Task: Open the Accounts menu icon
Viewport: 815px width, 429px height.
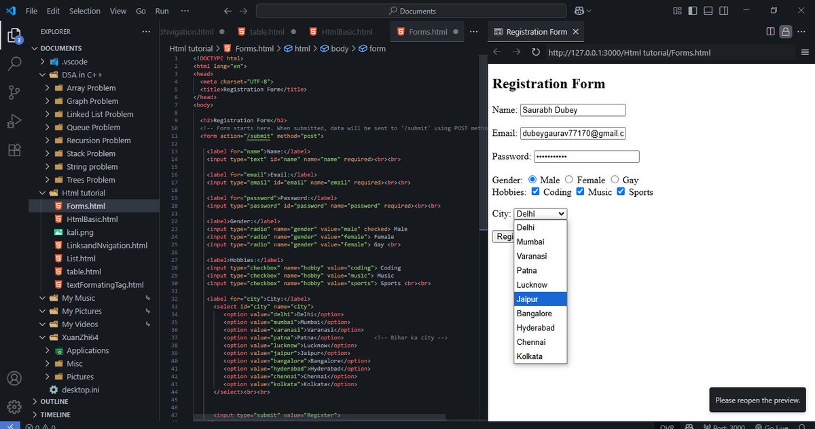Action: [x=14, y=378]
